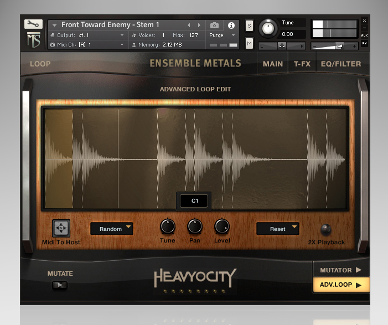The height and width of the screenshot is (325, 388).
Task: Click the LOOP label
Action: coord(40,64)
